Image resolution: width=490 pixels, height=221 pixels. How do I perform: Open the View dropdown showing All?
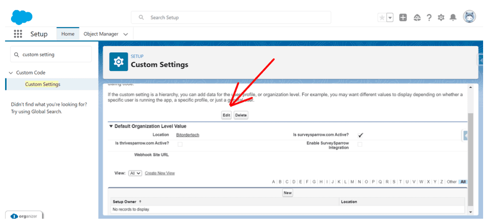point(135,173)
